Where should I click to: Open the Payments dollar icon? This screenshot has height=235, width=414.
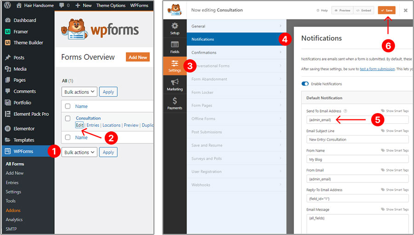click(175, 102)
